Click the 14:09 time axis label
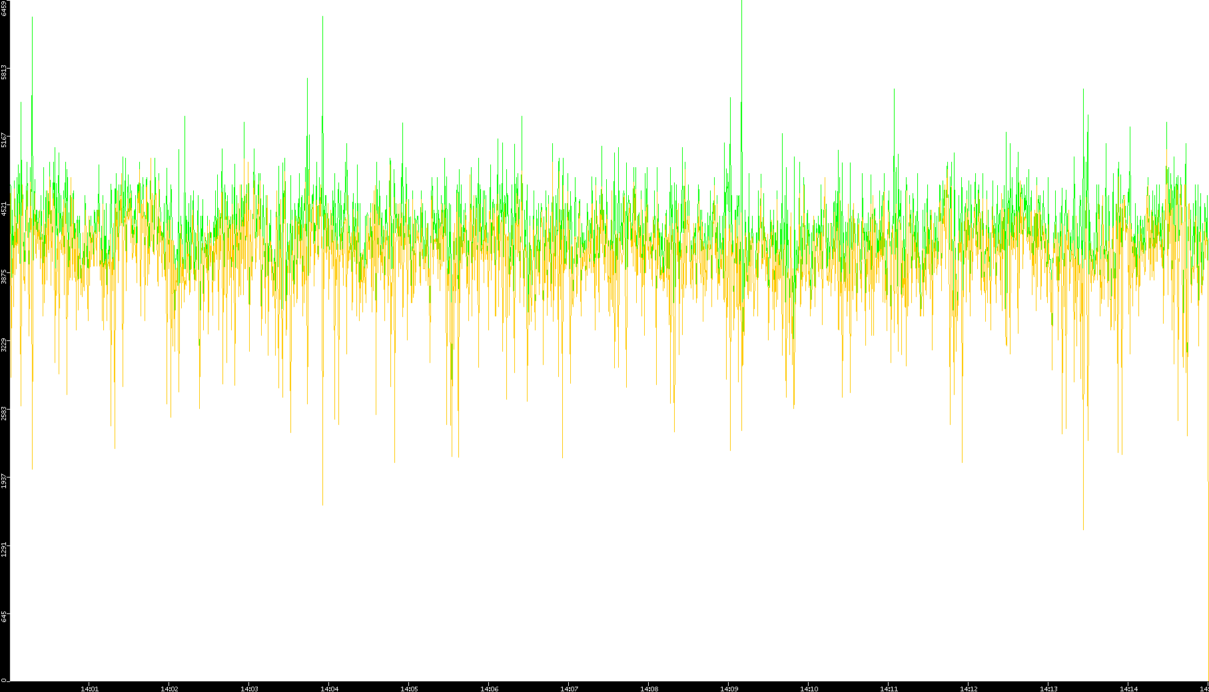Image resolution: width=1209 pixels, height=692 pixels. [x=729, y=689]
